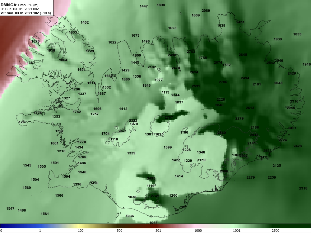Click the map value 1623
Viewport: 311px width, 233px height.
point(172,28)
